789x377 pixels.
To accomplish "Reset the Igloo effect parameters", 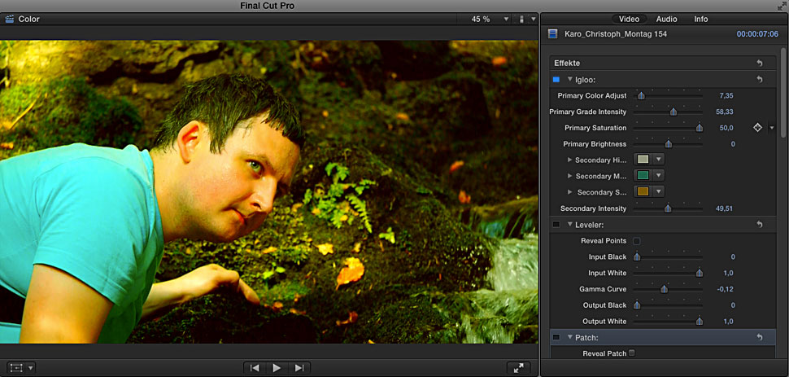I will [x=759, y=79].
